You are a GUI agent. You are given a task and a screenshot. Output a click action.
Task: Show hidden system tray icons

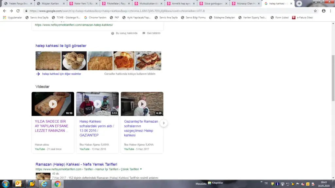(261, 182)
